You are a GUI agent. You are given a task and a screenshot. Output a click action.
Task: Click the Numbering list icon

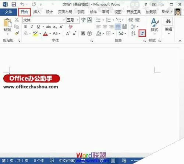coord(109,20)
